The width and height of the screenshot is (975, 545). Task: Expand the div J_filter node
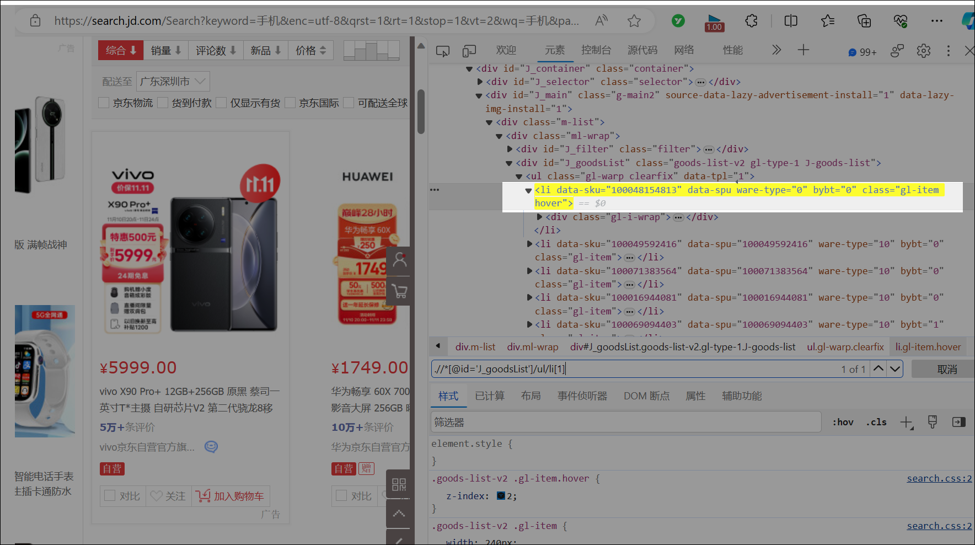510,149
